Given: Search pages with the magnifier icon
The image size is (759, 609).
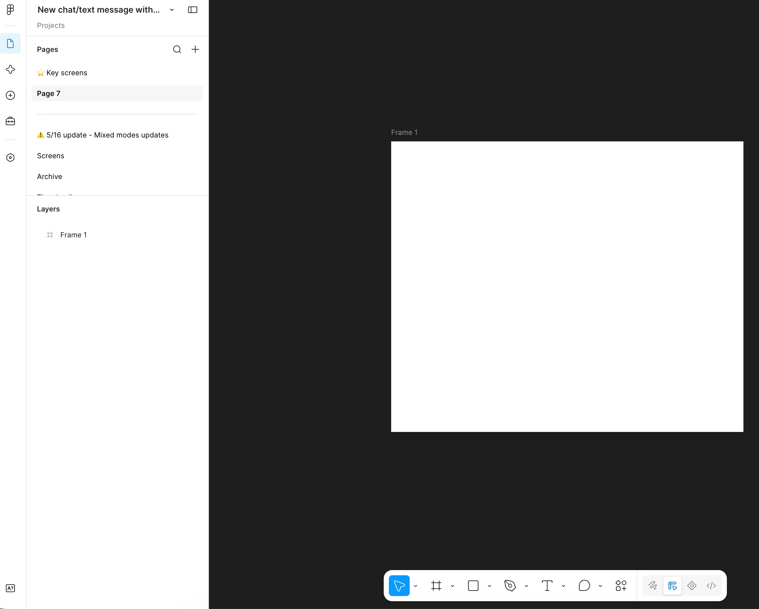Looking at the screenshot, I should [177, 49].
